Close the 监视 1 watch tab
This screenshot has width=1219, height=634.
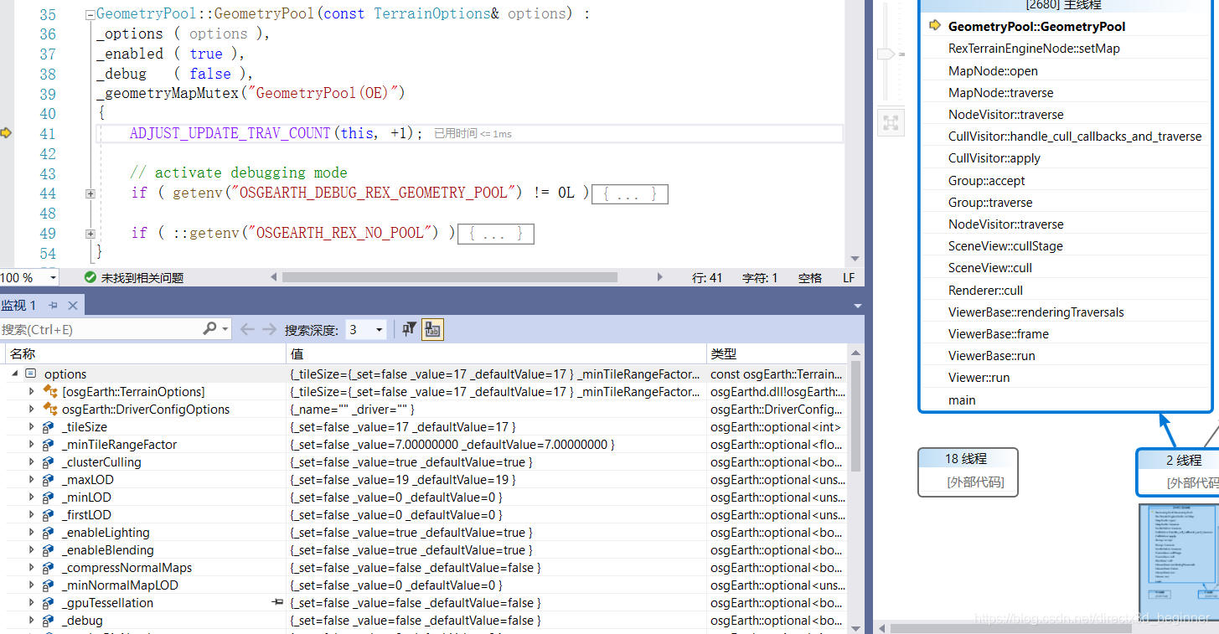72,306
